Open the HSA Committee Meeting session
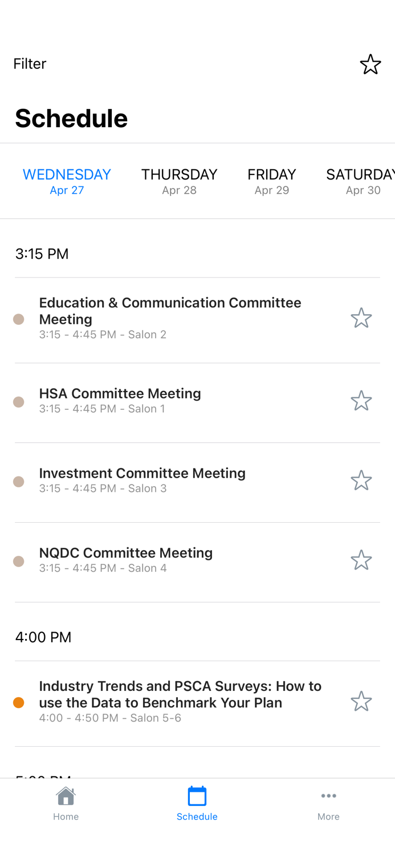This screenshot has width=395, height=855. [x=120, y=400]
